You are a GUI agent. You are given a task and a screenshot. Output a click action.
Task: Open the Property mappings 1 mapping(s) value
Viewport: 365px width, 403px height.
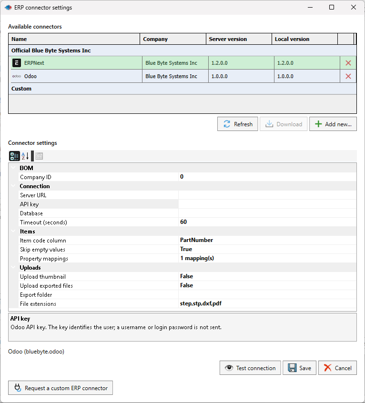coord(267,258)
